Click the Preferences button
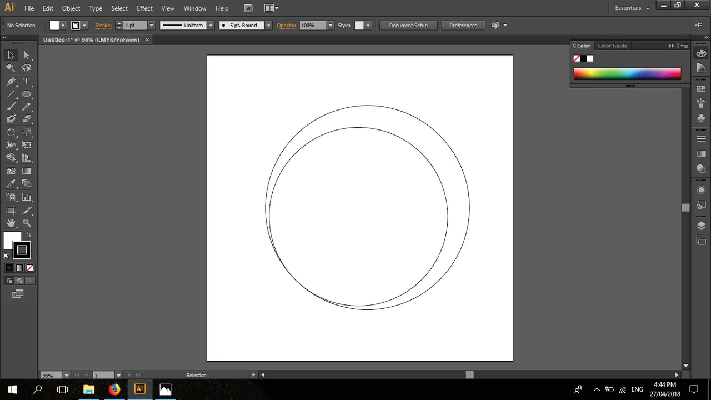711x400 pixels. [463, 26]
